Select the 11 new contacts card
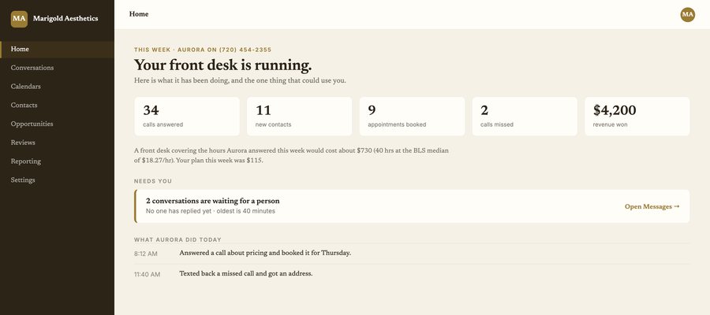 (299, 116)
